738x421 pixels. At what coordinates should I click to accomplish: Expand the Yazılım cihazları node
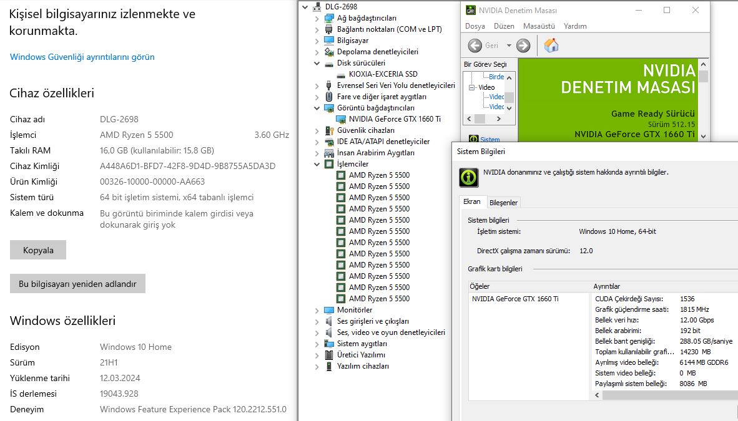point(317,367)
